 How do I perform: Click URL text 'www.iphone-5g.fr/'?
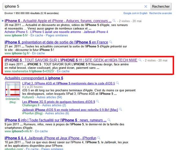coord(17,53)
